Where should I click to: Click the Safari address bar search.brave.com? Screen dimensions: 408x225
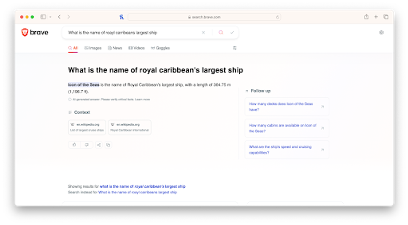(x=204, y=17)
